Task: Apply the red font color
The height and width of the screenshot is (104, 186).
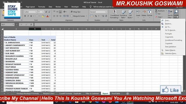Action: point(48,16)
